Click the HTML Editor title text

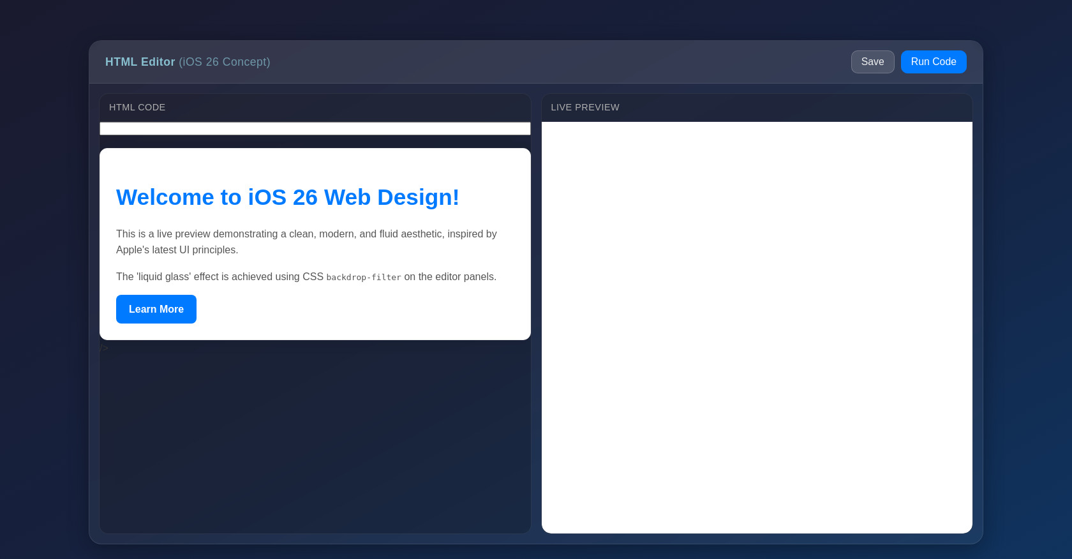point(140,62)
